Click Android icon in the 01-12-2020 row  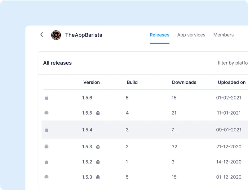[x=46, y=177]
